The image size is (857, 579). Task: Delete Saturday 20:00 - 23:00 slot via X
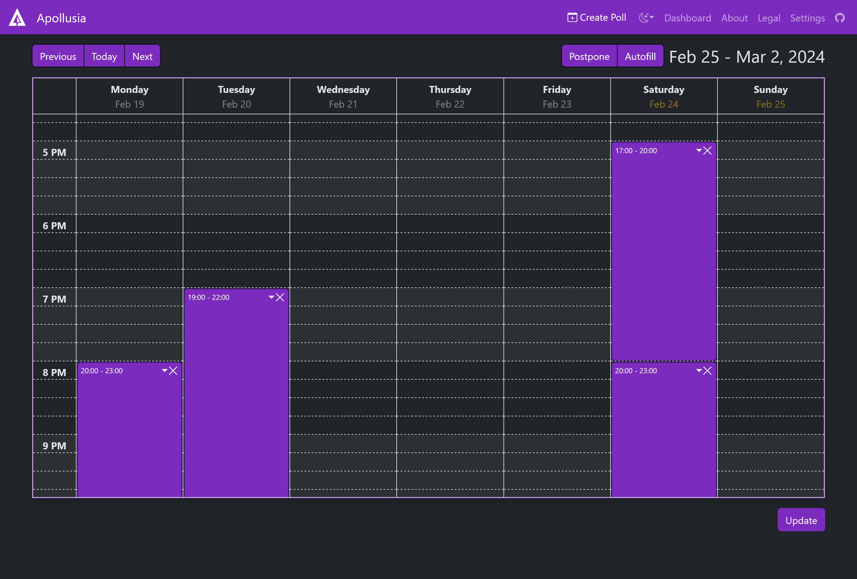pyautogui.click(x=707, y=371)
